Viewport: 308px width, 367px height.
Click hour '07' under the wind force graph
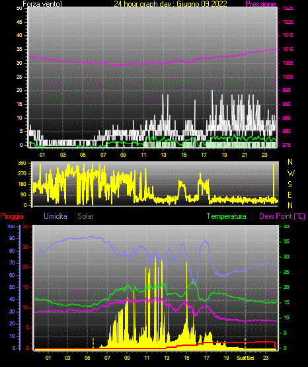coord(103,155)
